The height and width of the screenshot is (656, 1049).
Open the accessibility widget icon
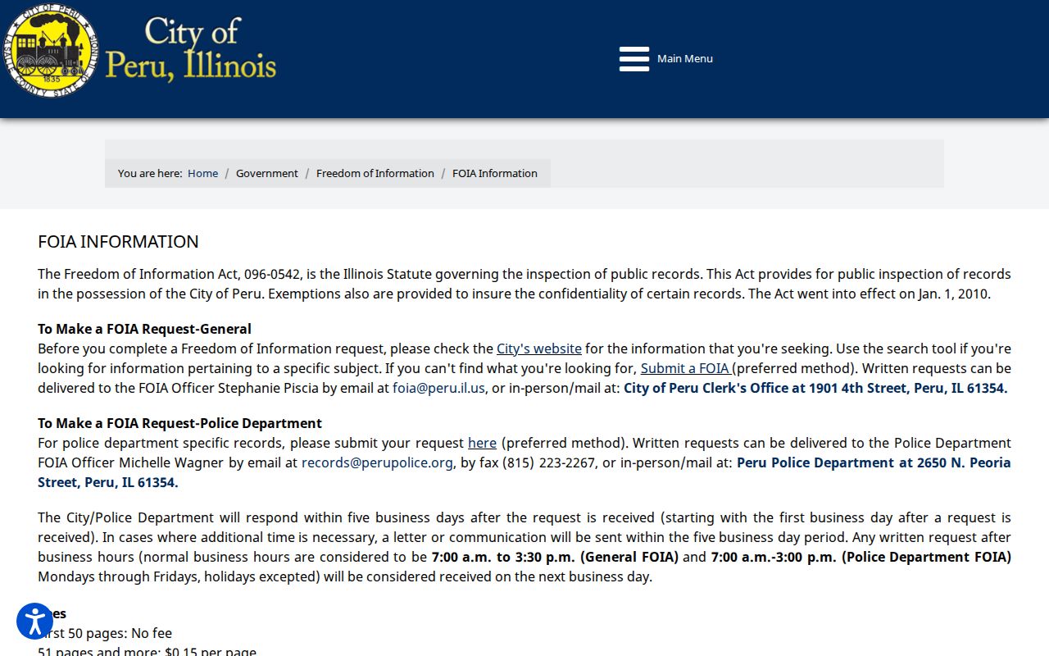(34, 622)
